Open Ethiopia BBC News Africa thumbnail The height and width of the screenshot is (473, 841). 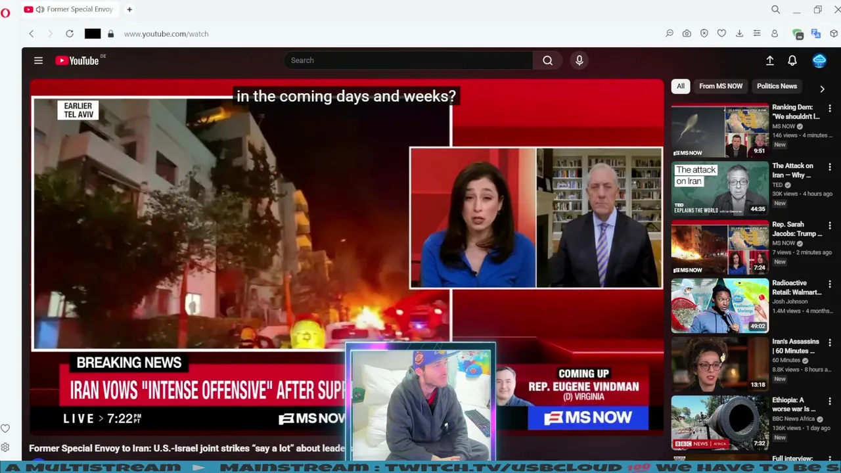click(719, 422)
